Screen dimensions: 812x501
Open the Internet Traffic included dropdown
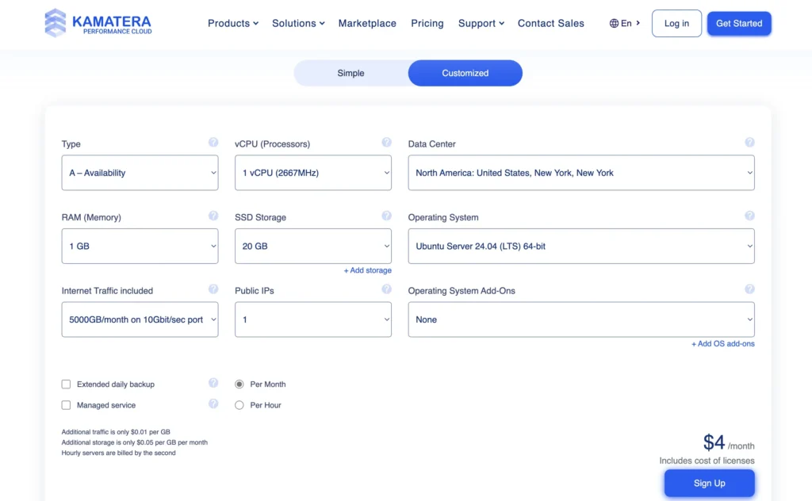click(140, 319)
